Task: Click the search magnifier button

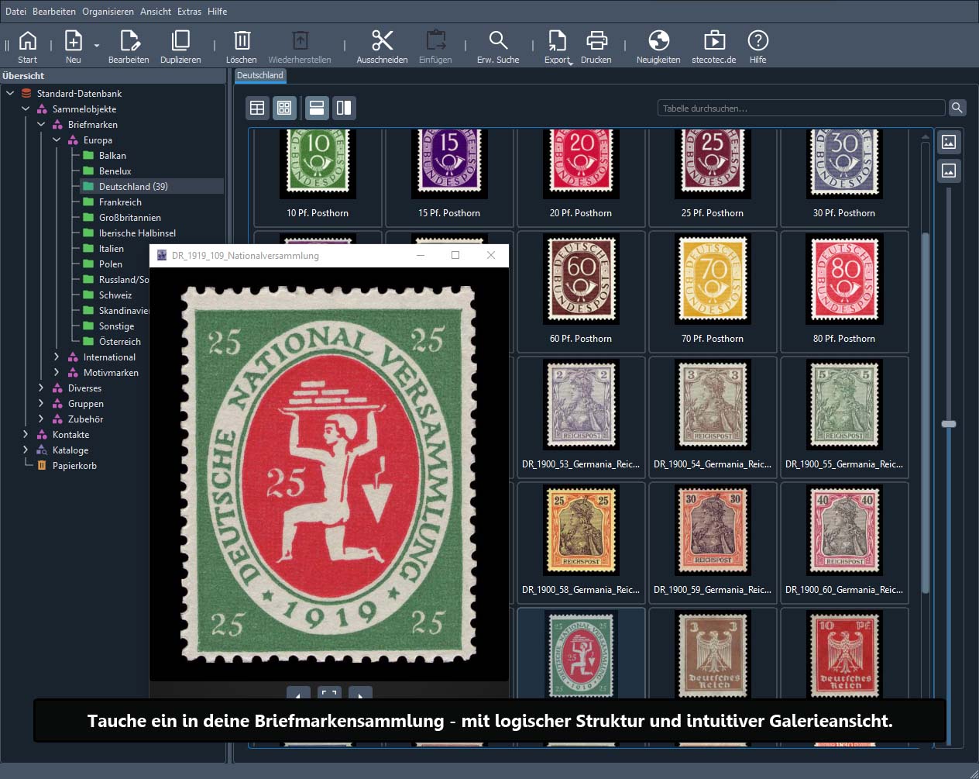Action: pyautogui.click(x=957, y=108)
